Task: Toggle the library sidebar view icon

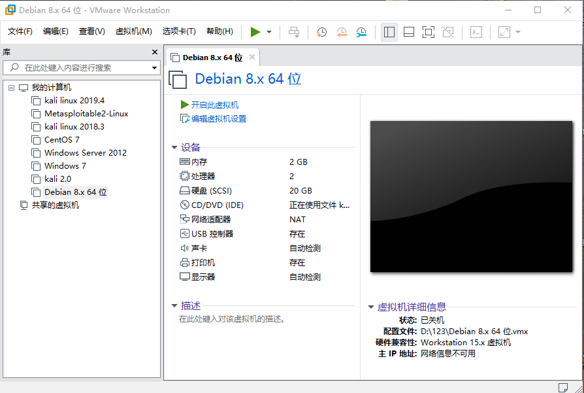Action: coord(389,32)
